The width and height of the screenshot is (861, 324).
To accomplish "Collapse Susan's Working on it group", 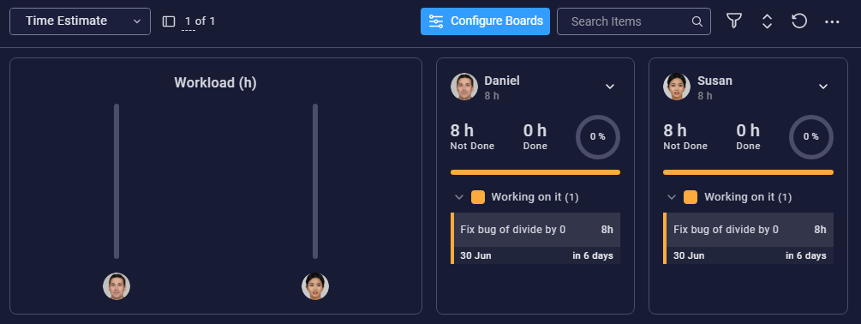I will [671, 197].
